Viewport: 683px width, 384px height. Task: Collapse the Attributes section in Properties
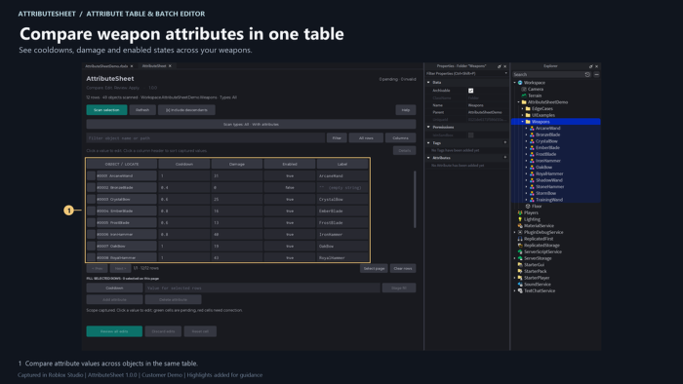(x=428, y=158)
